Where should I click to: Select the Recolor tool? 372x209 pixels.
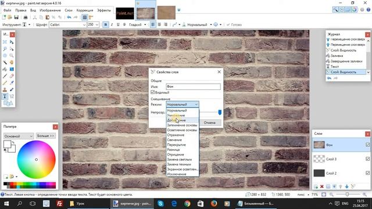click(12, 89)
